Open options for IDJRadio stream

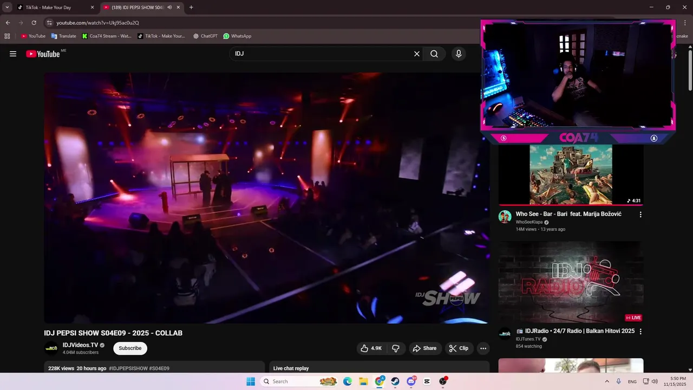tap(640, 331)
